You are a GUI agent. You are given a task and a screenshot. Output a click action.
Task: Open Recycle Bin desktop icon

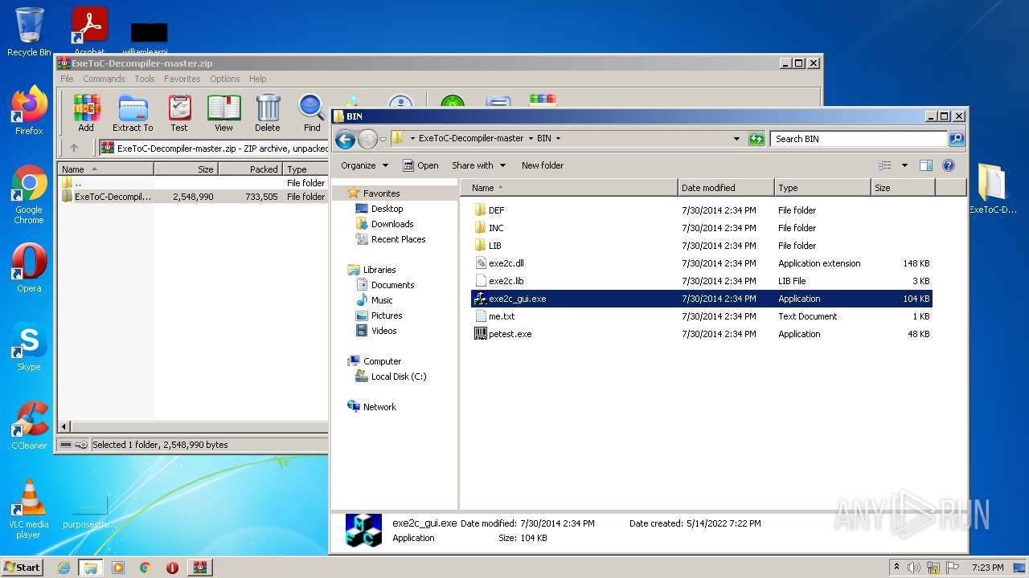(x=29, y=32)
